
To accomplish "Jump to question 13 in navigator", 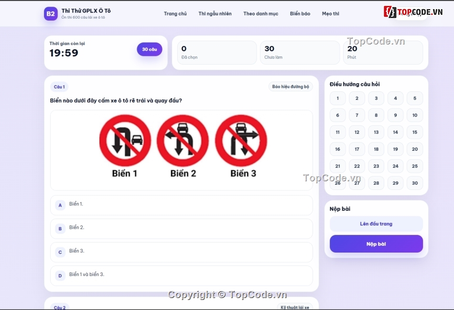I will tap(376, 132).
